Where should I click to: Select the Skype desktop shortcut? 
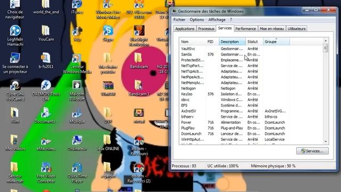pyautogui.click(x=108, y=33)
